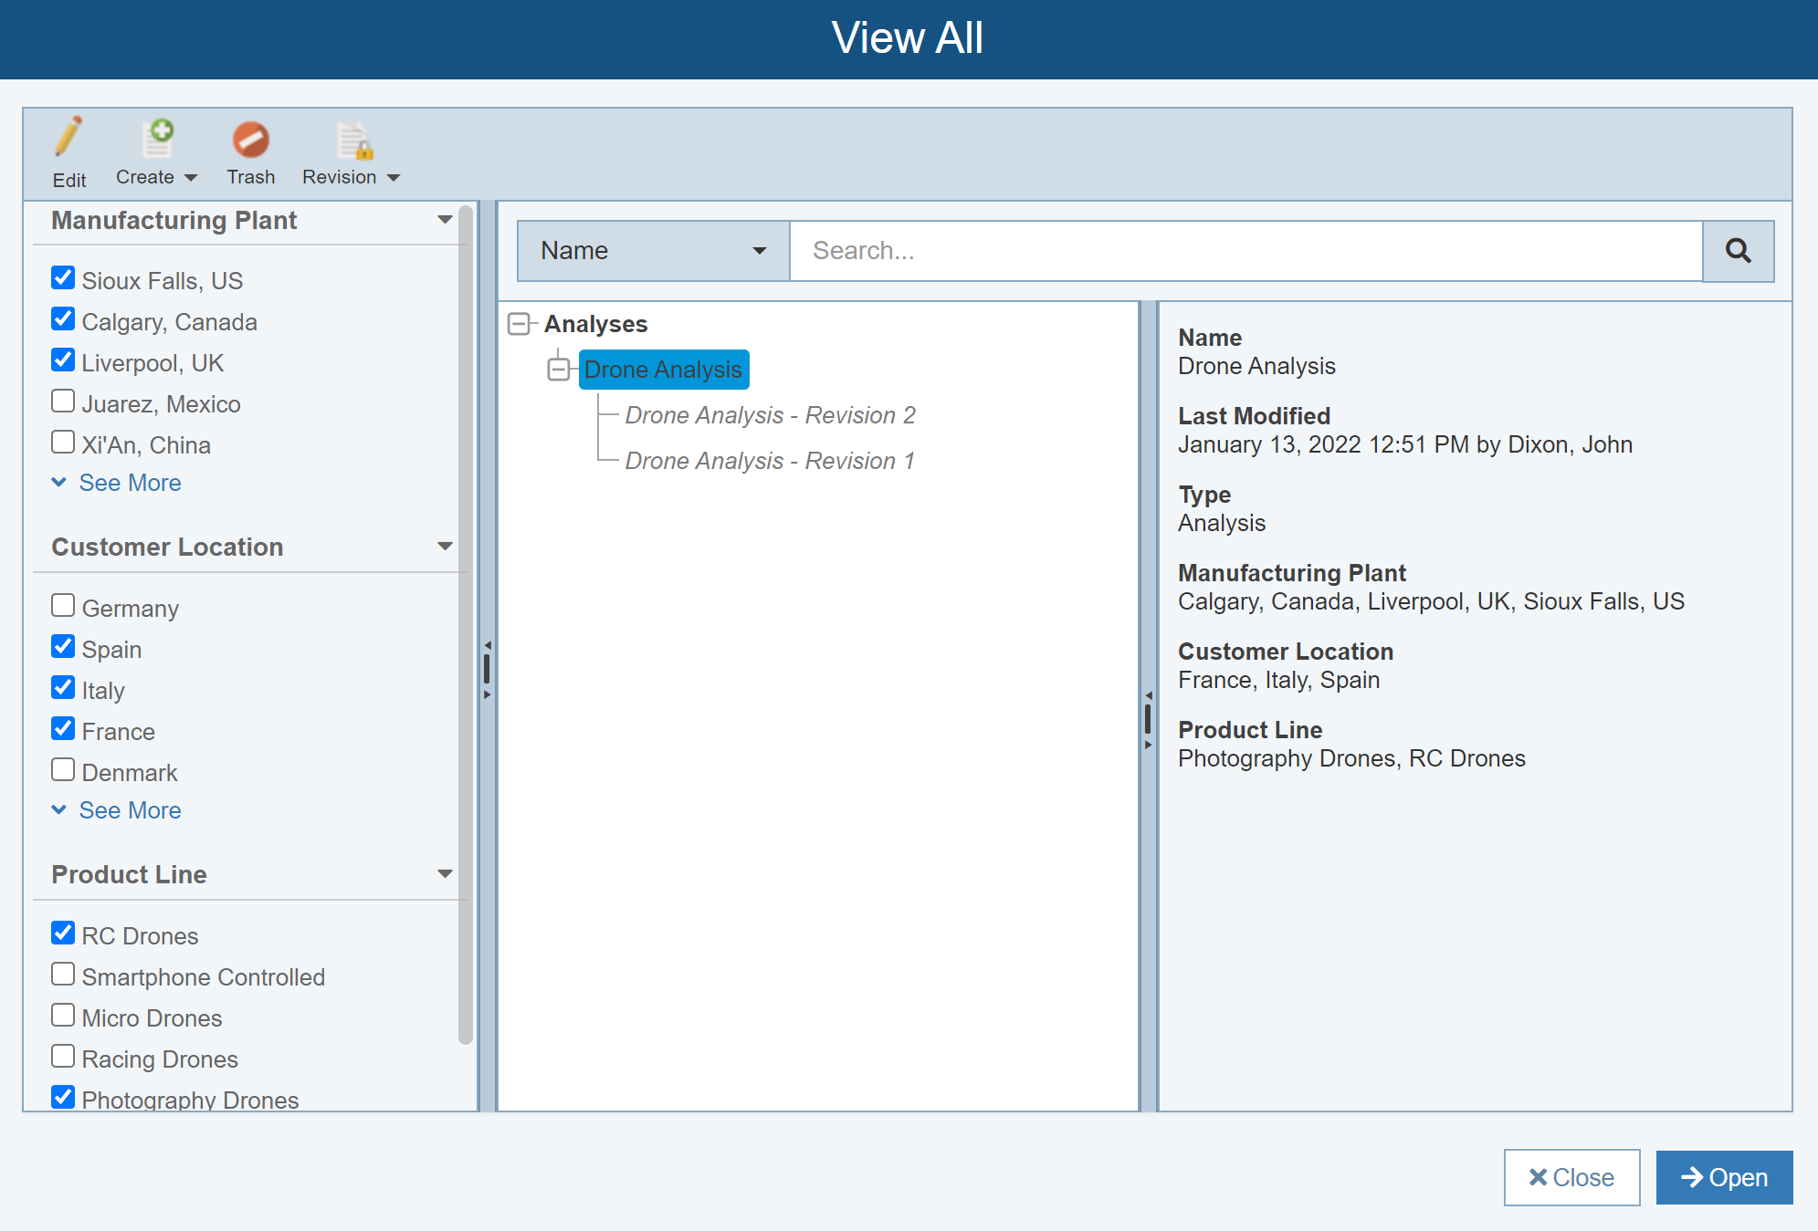Select Drone Analysis - Revision 2
Image resolution: width=1818 pixels, height=1231 pixels.
[x=770, y=414]
